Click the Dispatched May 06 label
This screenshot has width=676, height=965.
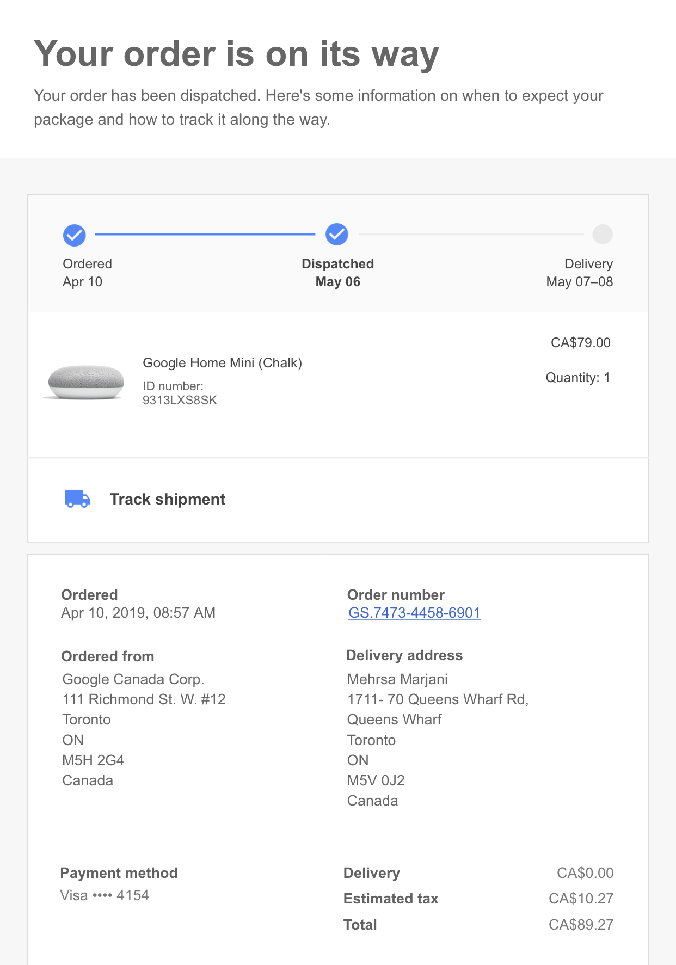point(338,273)
